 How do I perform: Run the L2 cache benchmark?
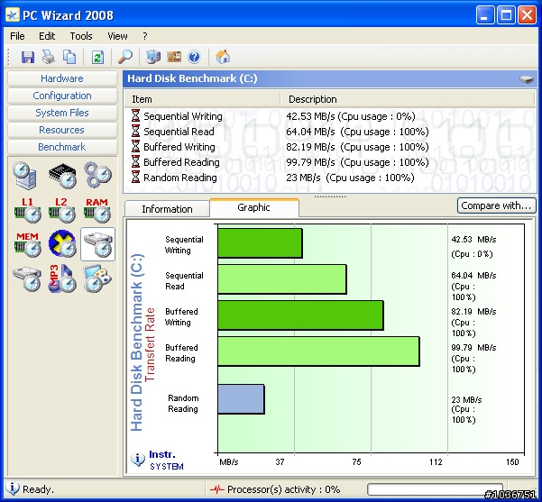coord(62,210)
